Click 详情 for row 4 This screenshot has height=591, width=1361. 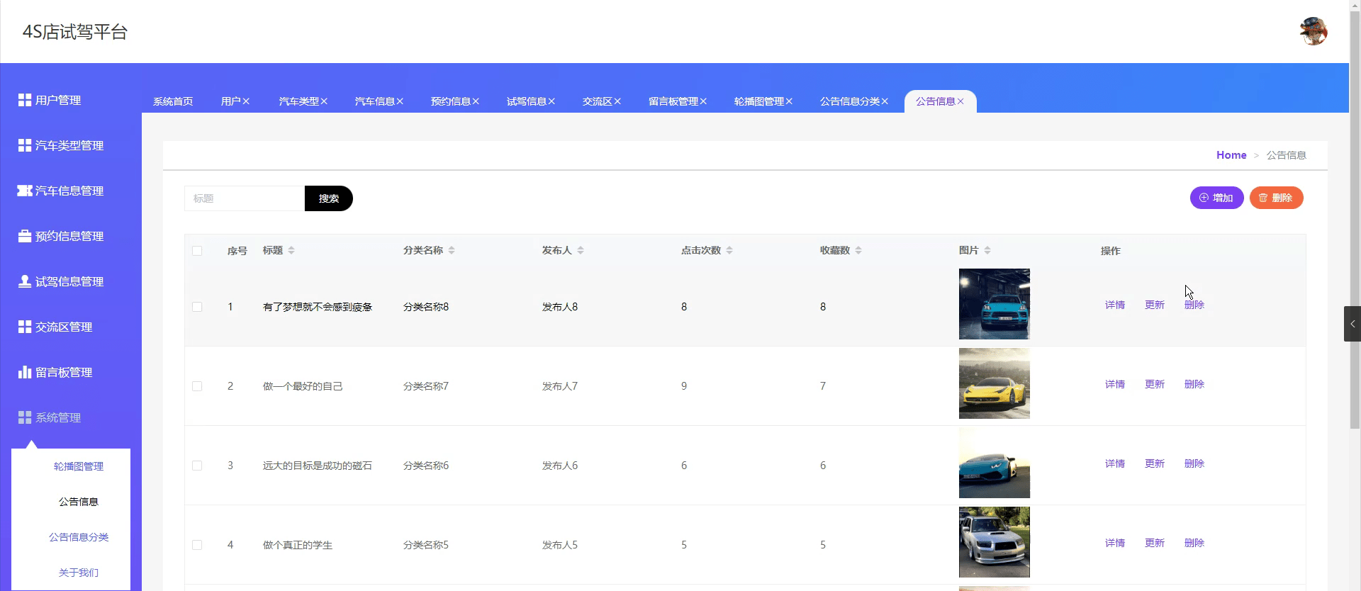1115,543
